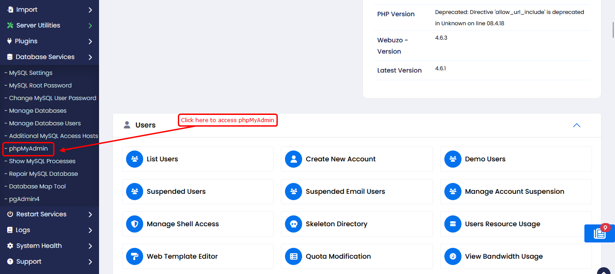
Task: Open Manage Account Suspension
Action: point(514,192)
